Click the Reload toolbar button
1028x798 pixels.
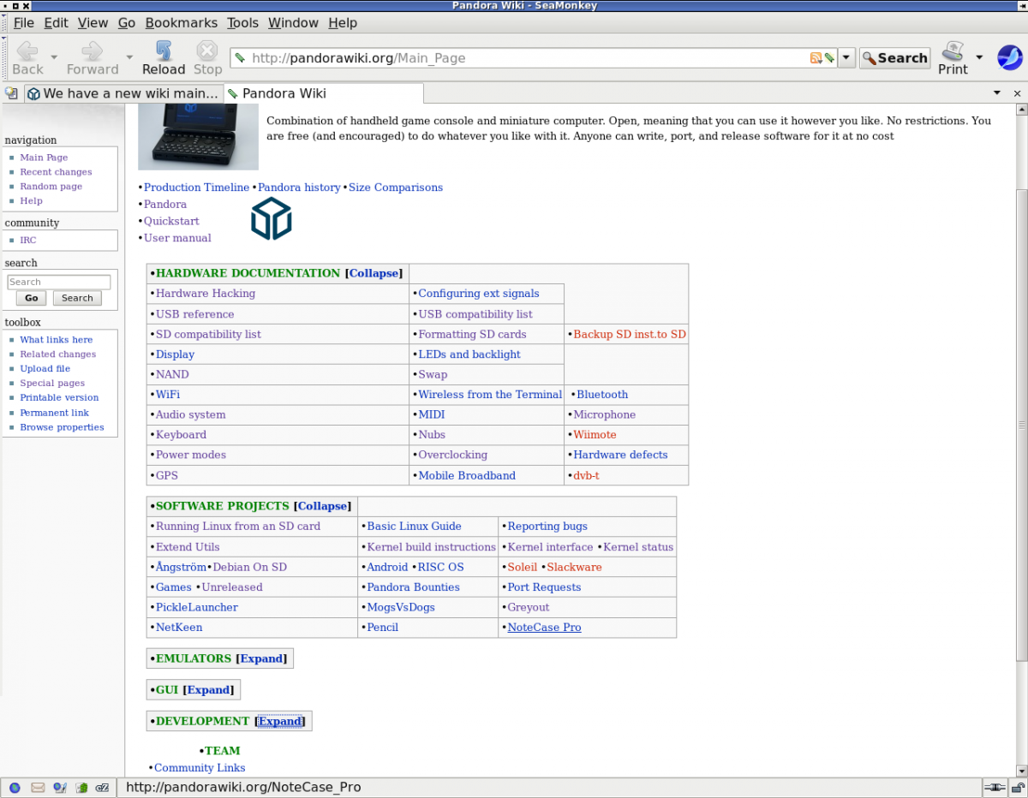point(163,57)
